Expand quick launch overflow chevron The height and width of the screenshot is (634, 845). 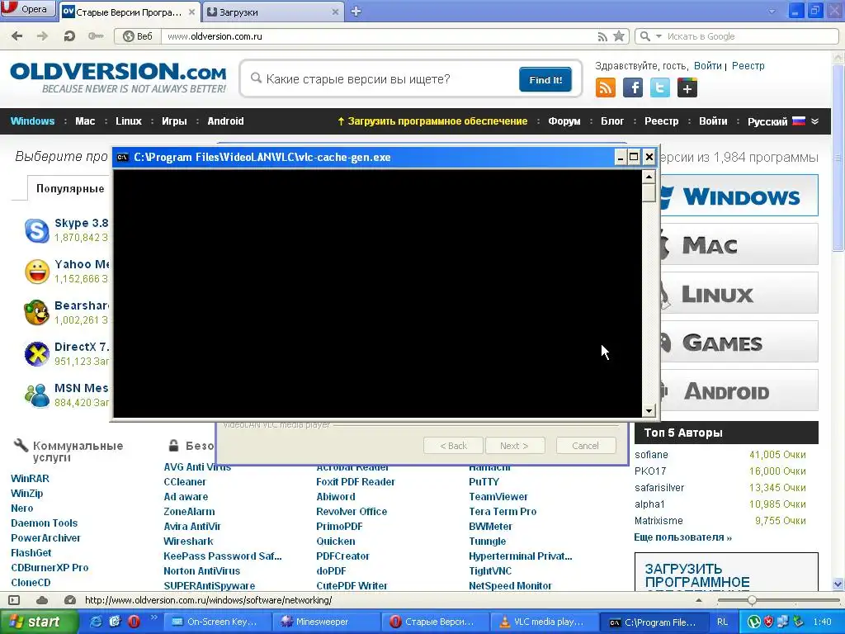pyautogui.click(x=153, y=617)
